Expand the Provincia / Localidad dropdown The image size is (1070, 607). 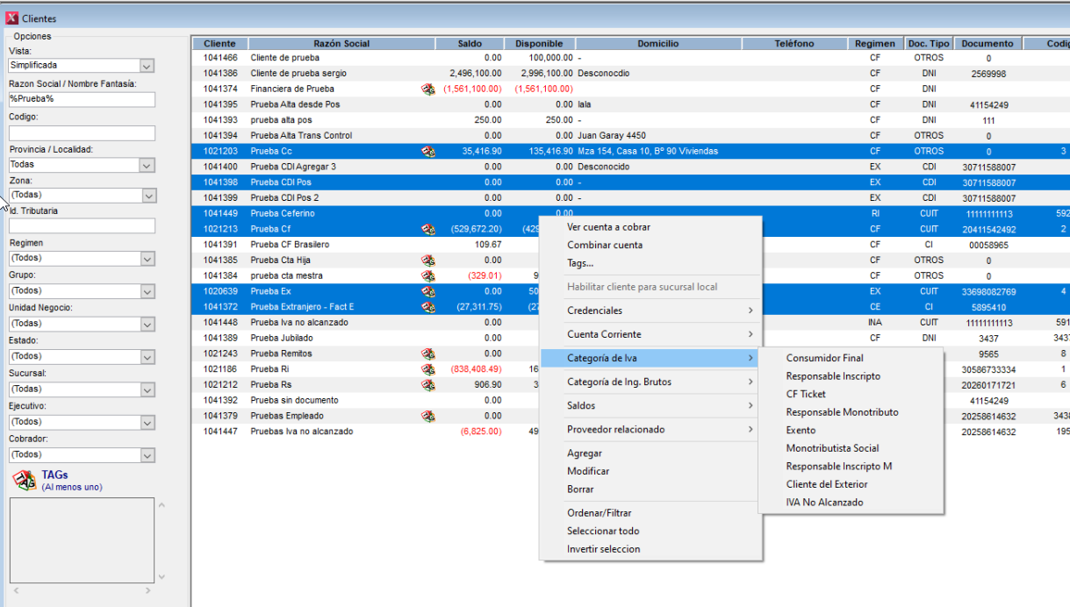click(147, 165)
